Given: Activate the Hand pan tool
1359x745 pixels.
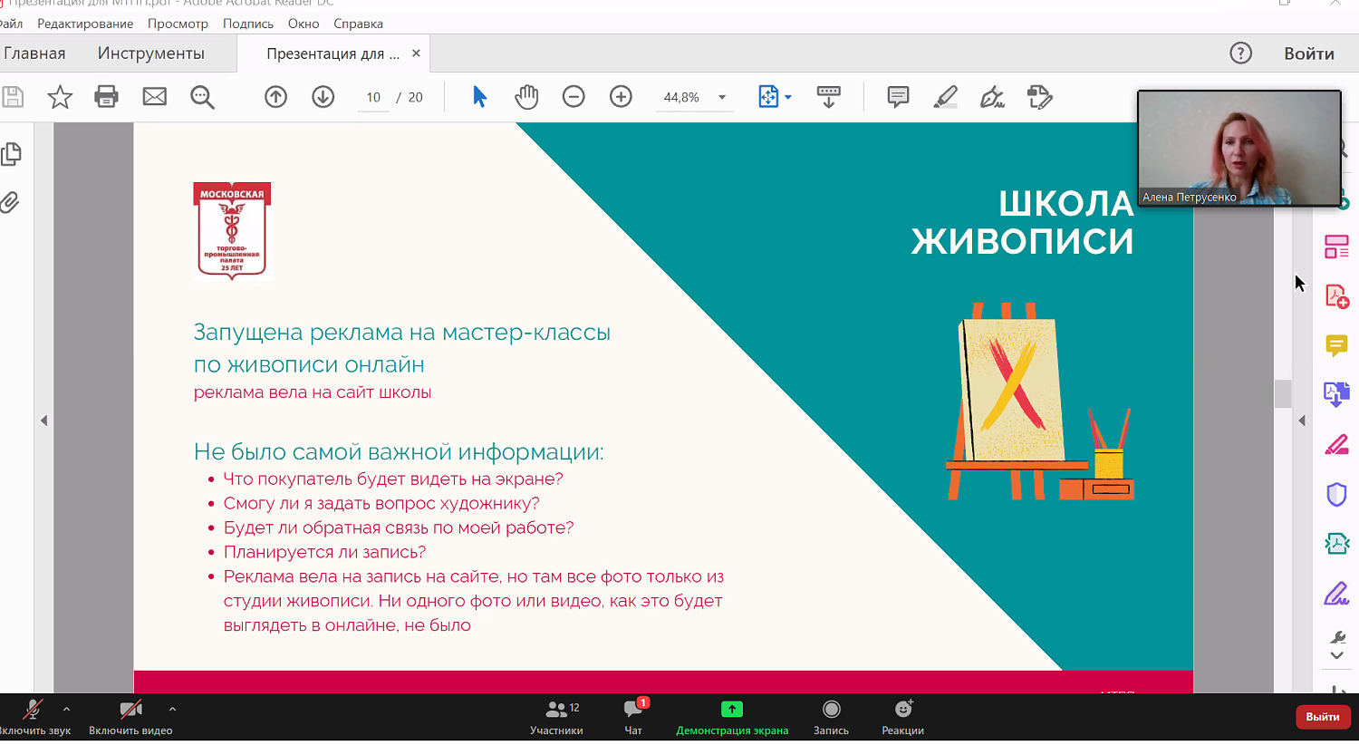Looking at the screenshot, I should pos(526,97).
